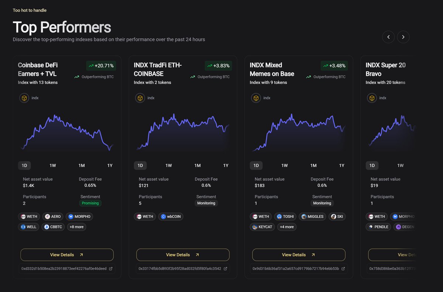Click $1.4K net asset value
The height and width of the screenshot is (292, 443).
tap(29, 185)
